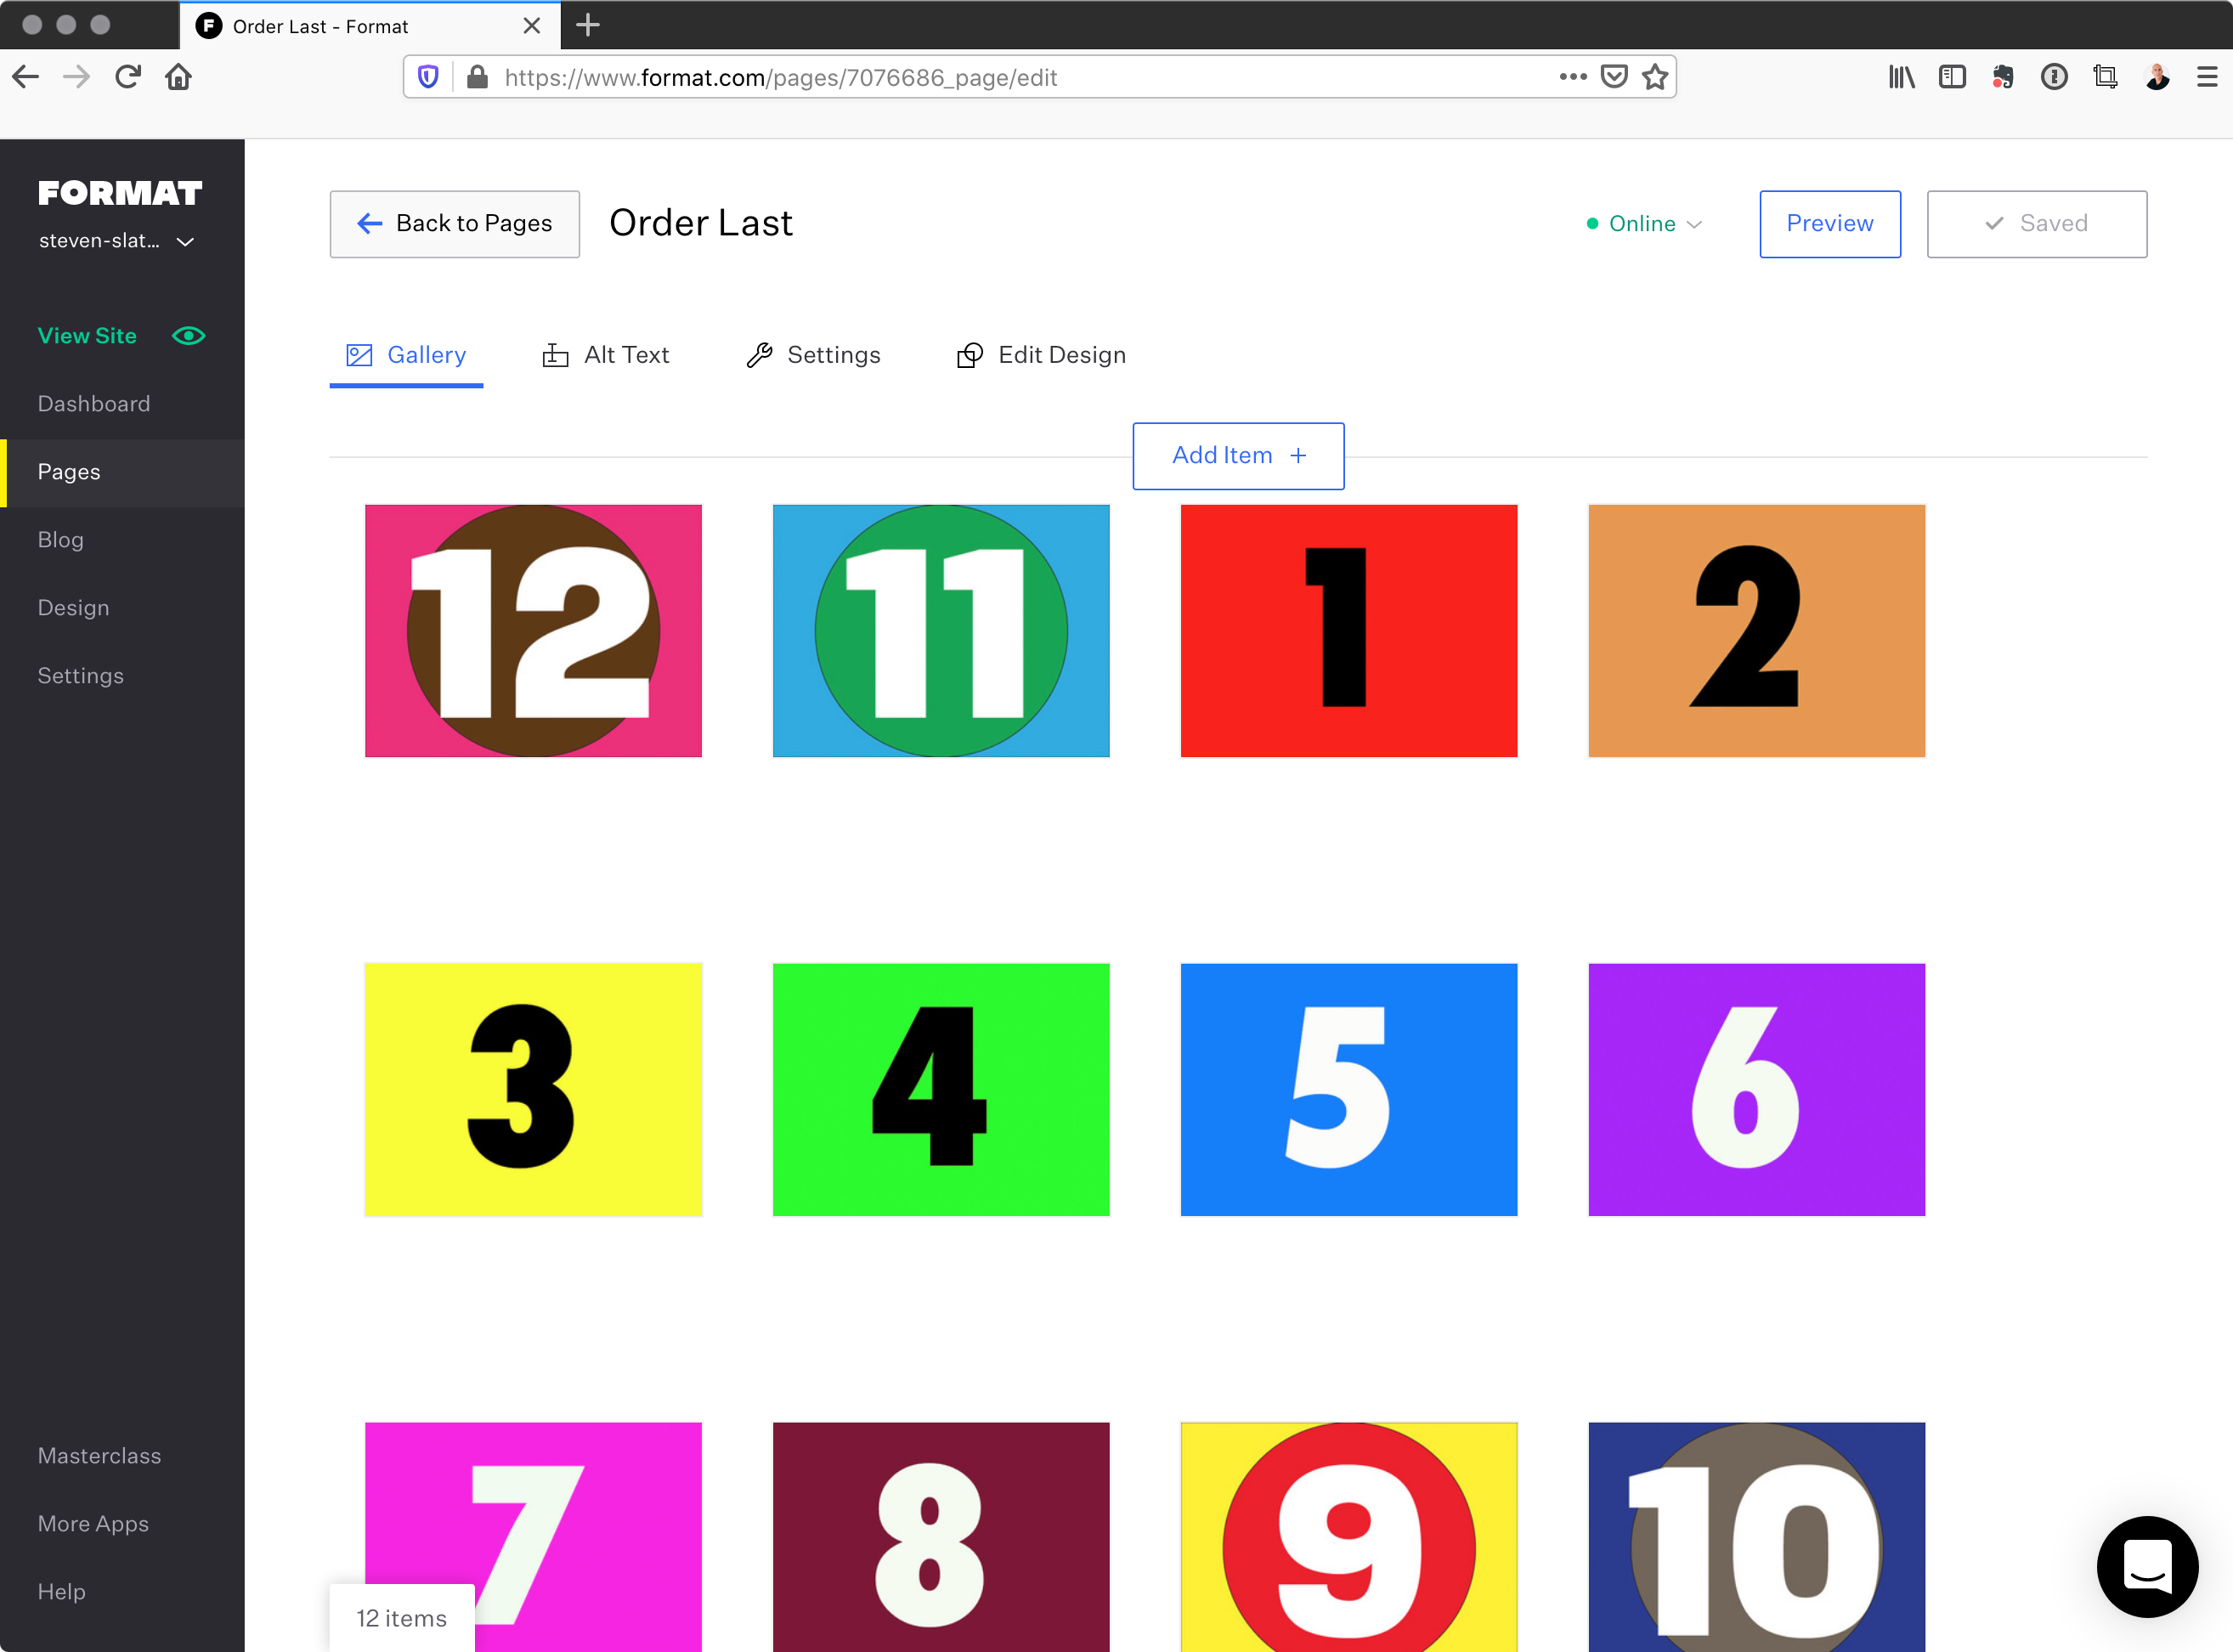
Task: Click the Back to Pages button
Action: [455, 224]
